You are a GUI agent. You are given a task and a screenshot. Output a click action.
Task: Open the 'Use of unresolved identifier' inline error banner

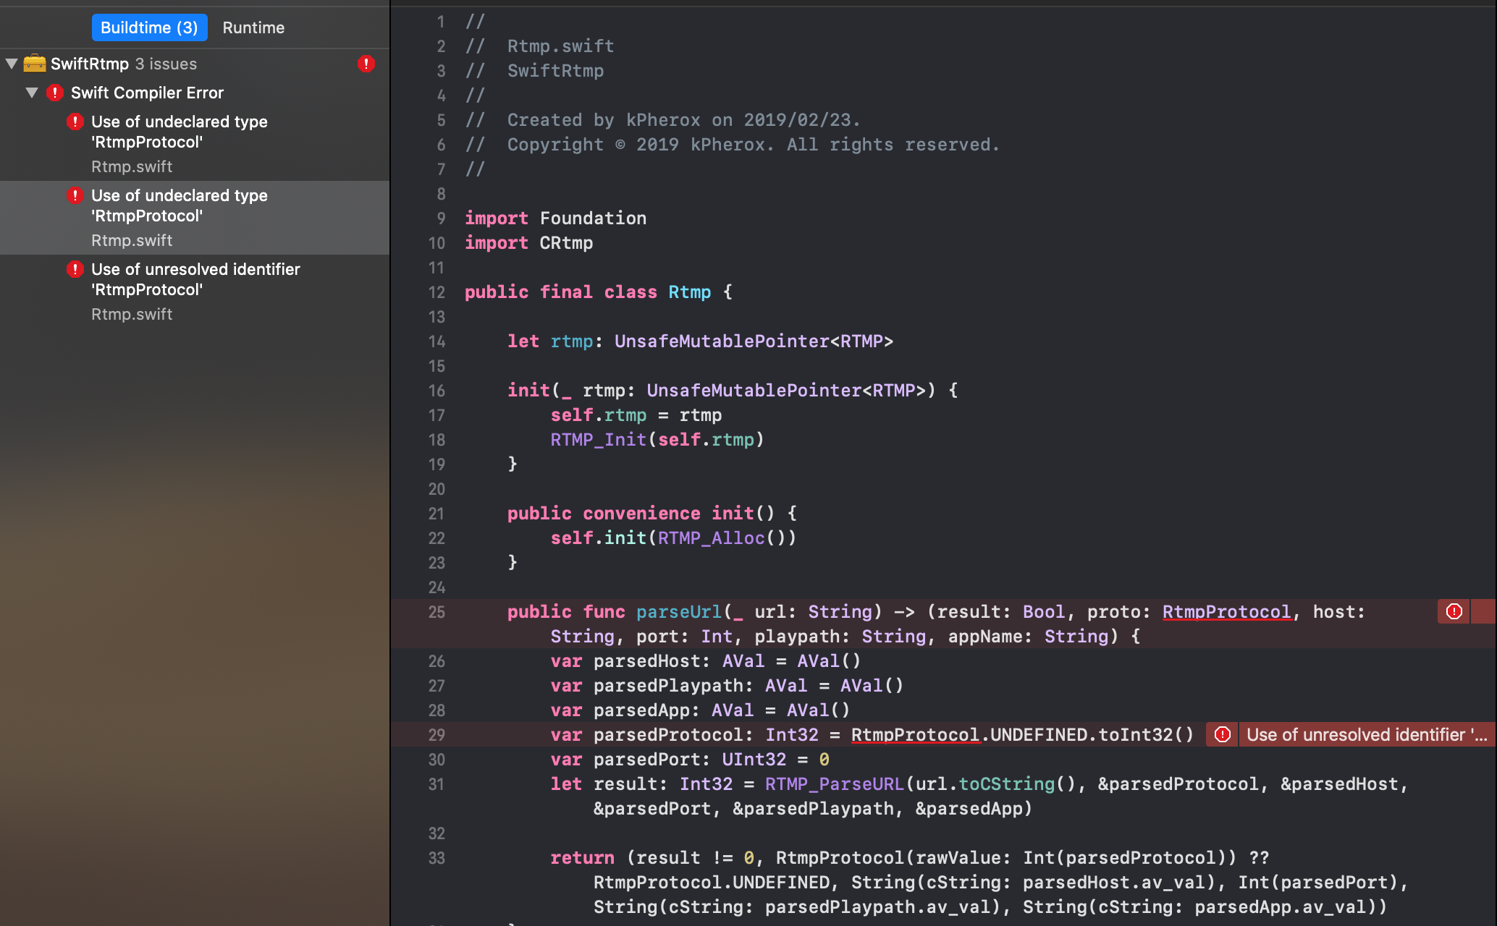click(x=1366, y=734)
